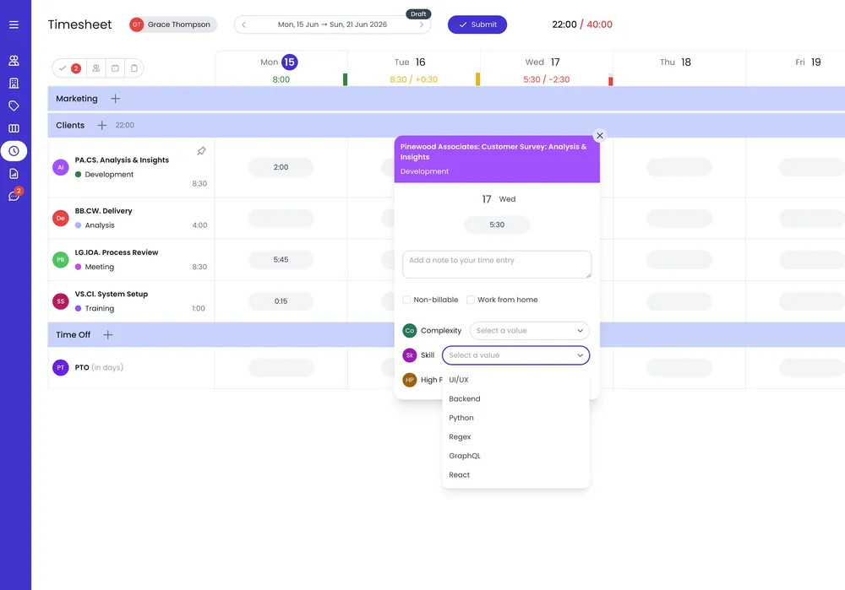Add entry with Marketing plus icon
Screen dimensions: 845x590
click(x=115, y=99)
